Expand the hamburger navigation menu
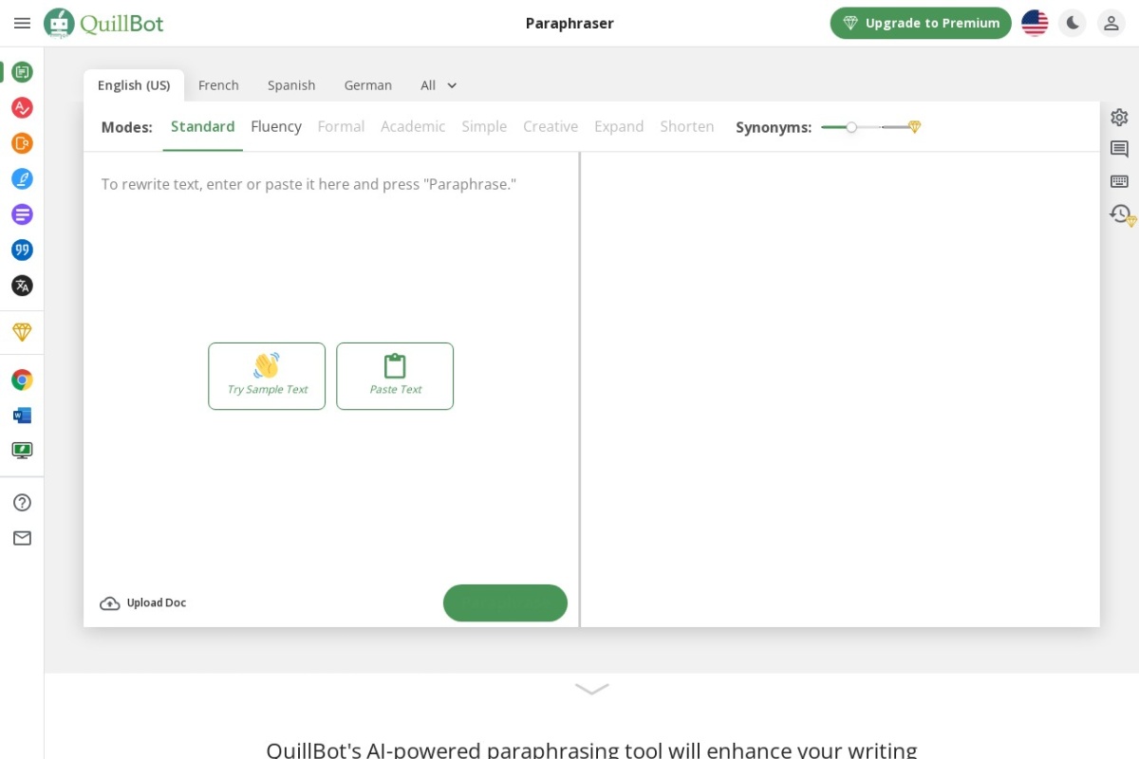 (22, 23)
